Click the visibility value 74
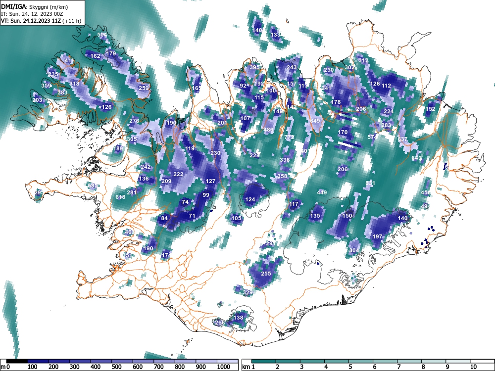Image resolution: width=495 pixels, height=371 pixels. (x=185, y=202)
